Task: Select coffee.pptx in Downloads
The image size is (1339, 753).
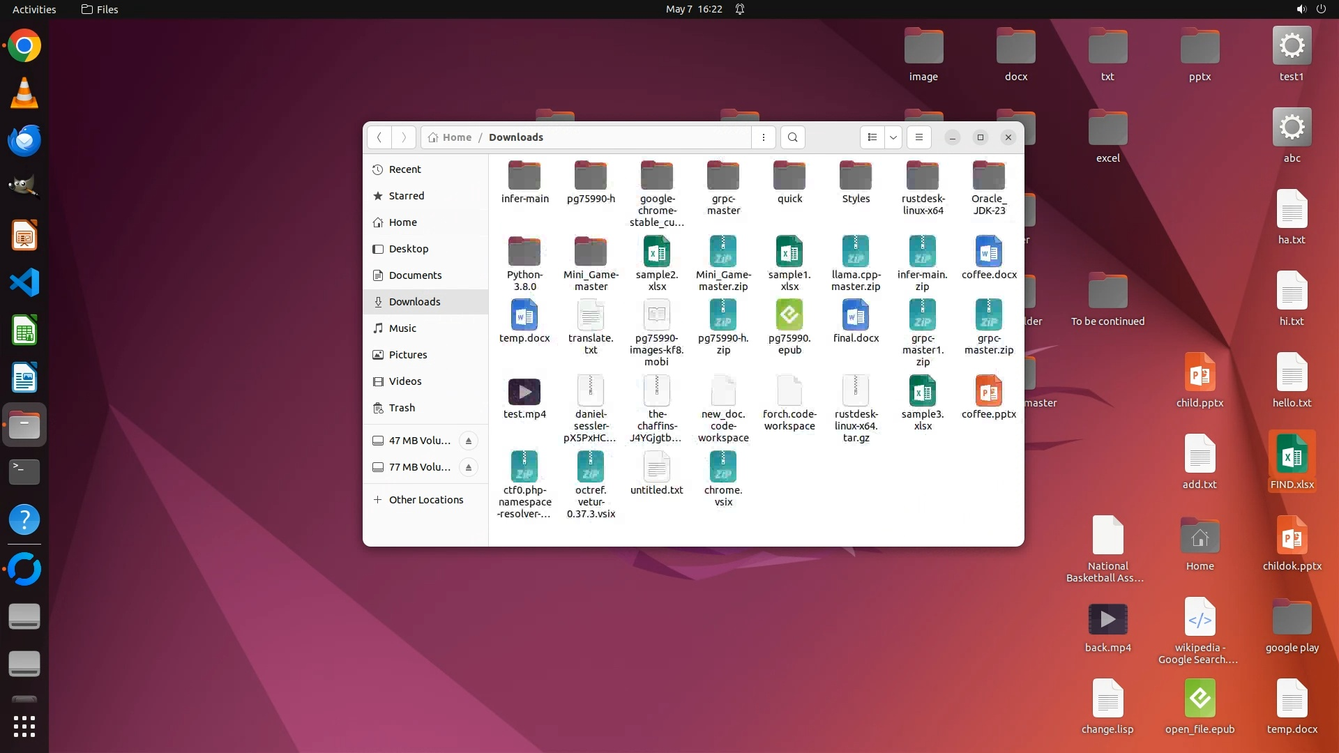Action: coord(988,393)
